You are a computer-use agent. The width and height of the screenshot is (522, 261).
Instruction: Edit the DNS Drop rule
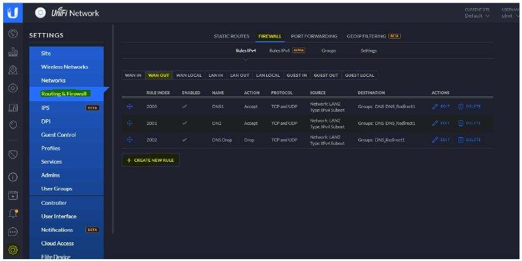point(441,140)
